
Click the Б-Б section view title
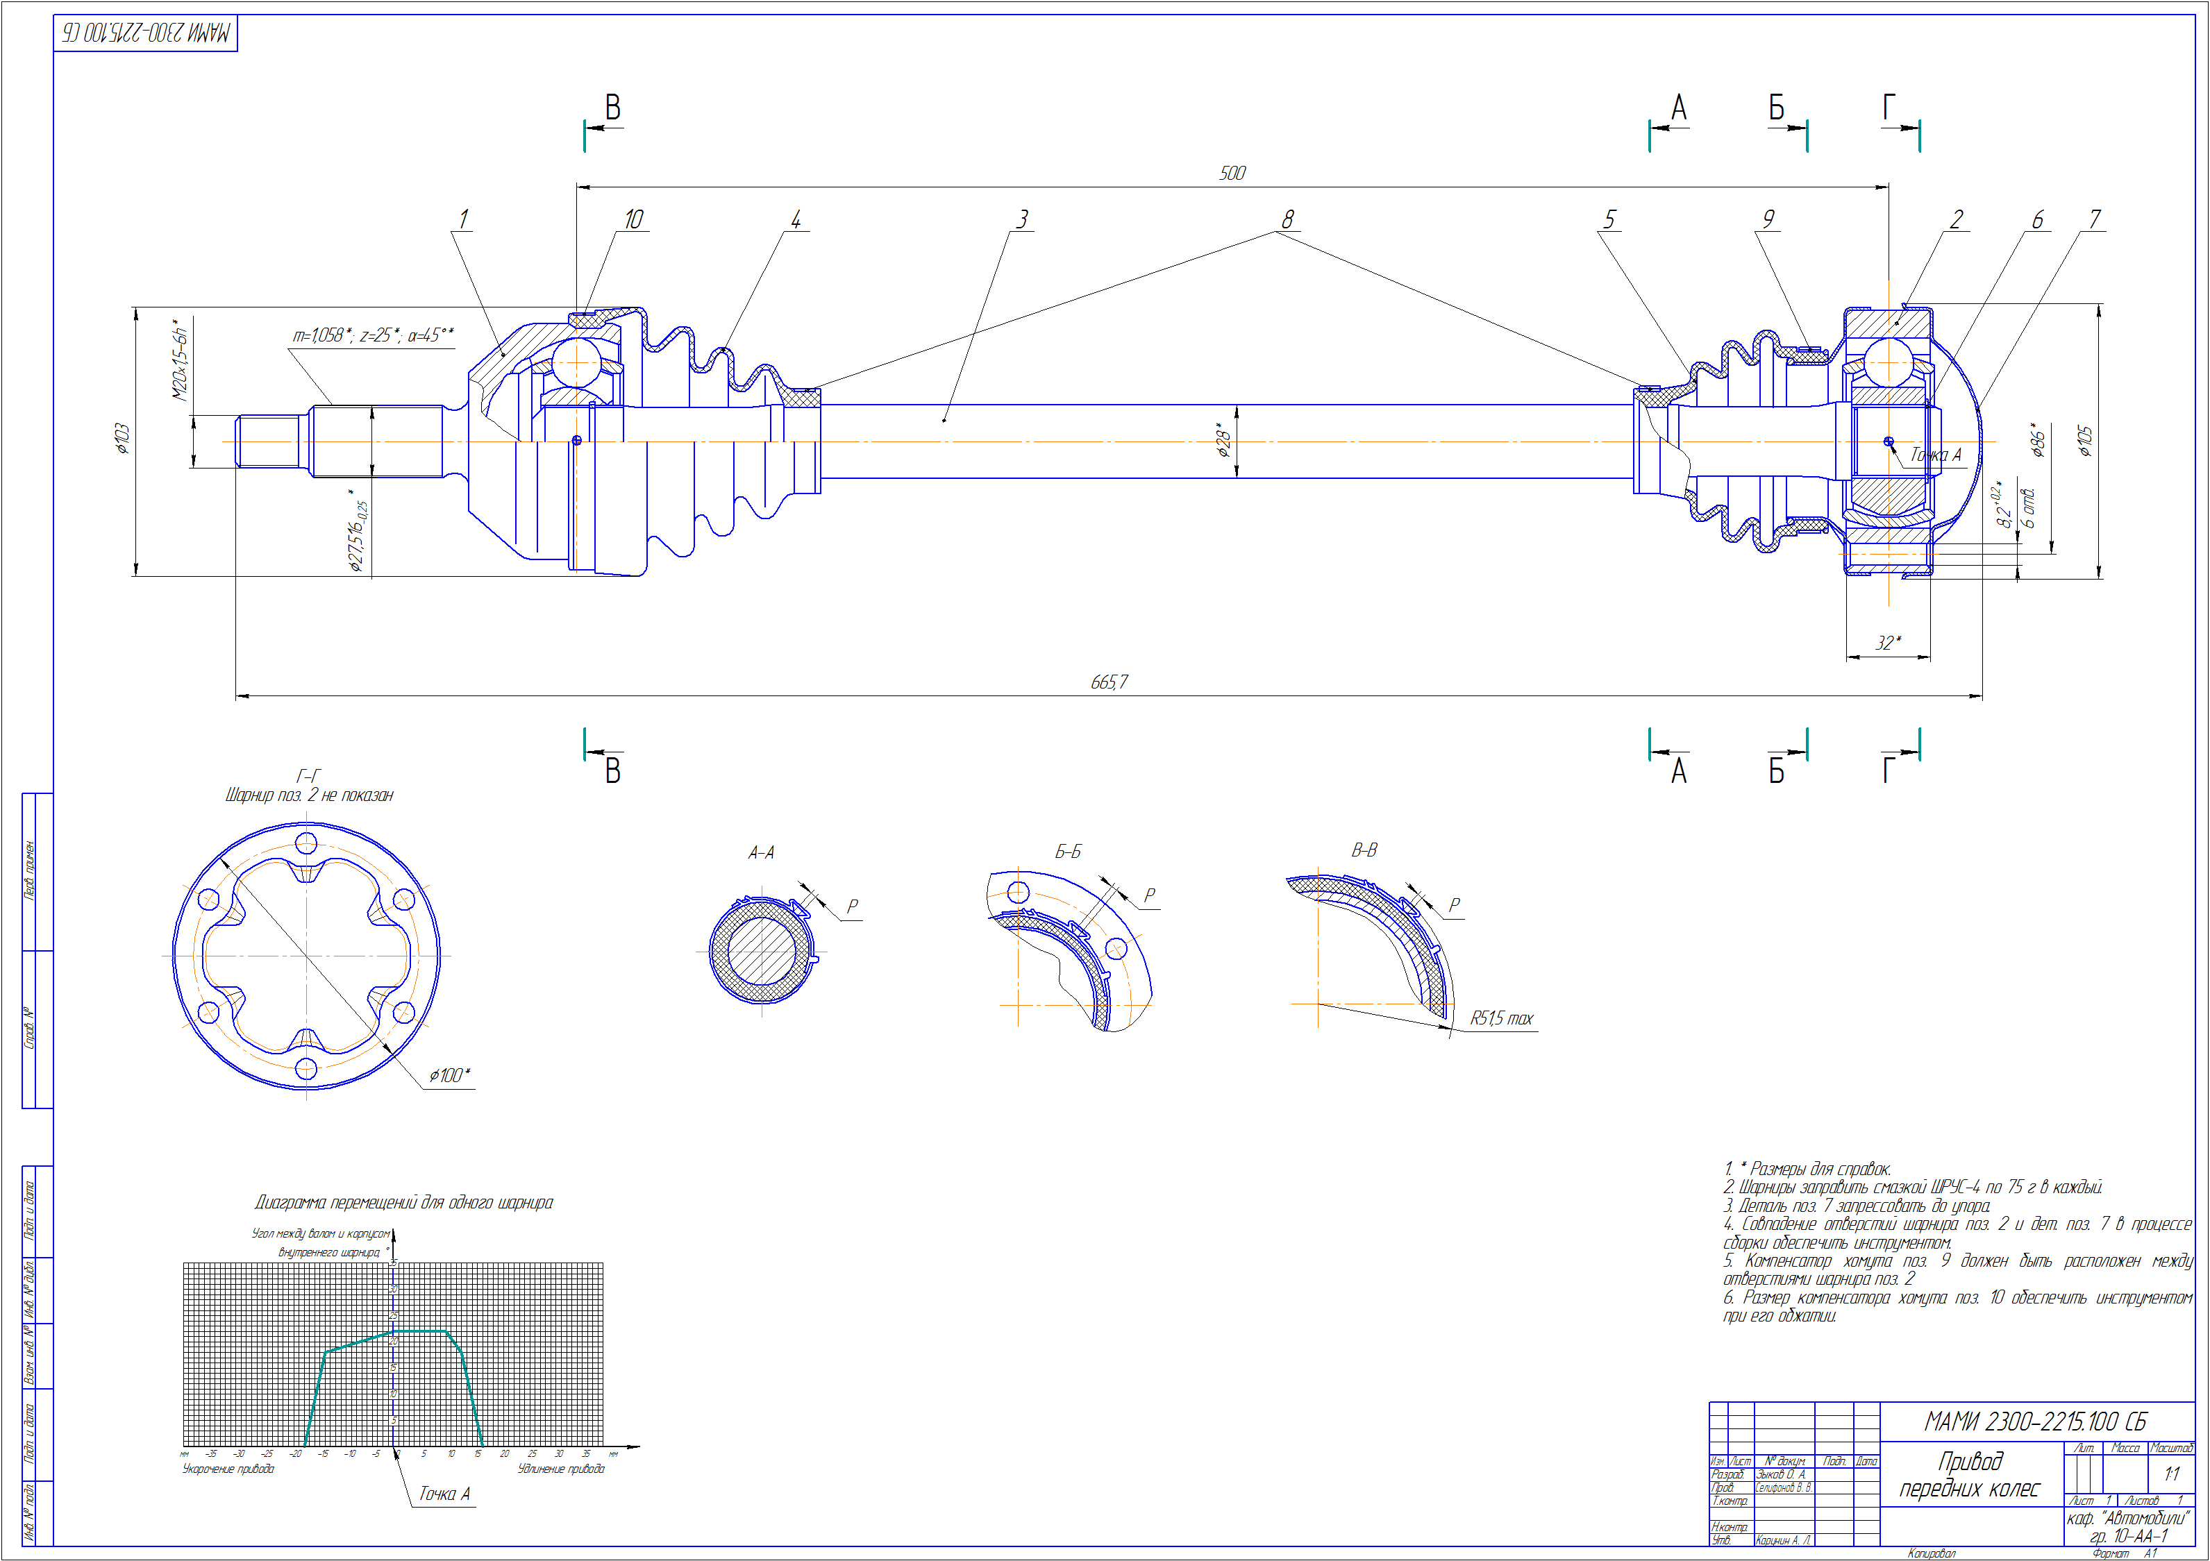[x=1067, y=852]
